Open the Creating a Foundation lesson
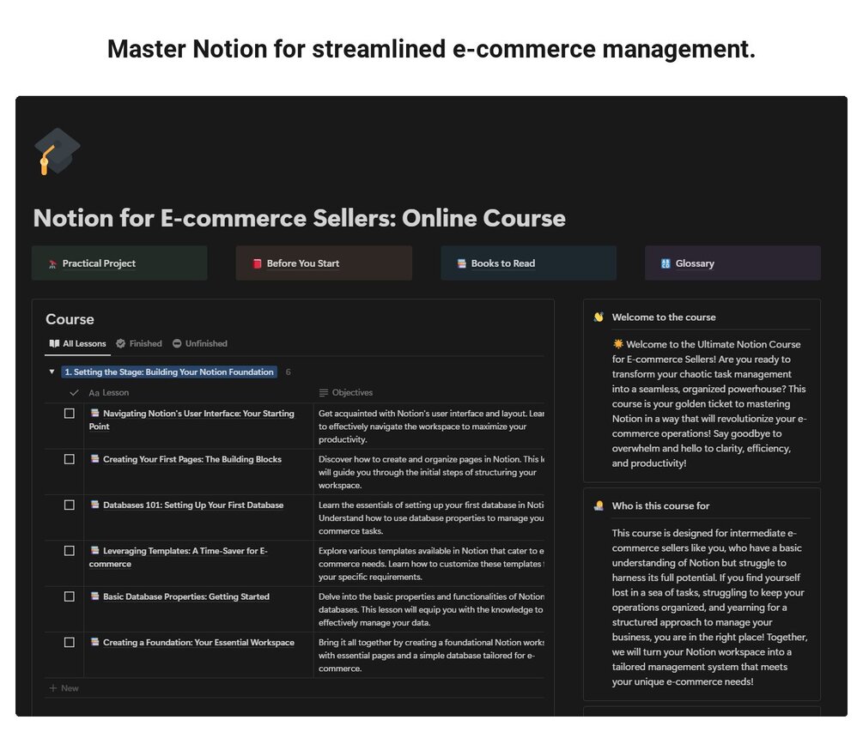 [x=198, y=643]
